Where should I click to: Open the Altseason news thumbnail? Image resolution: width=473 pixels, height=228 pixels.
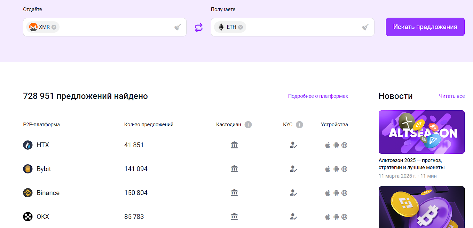pos(422,132)
